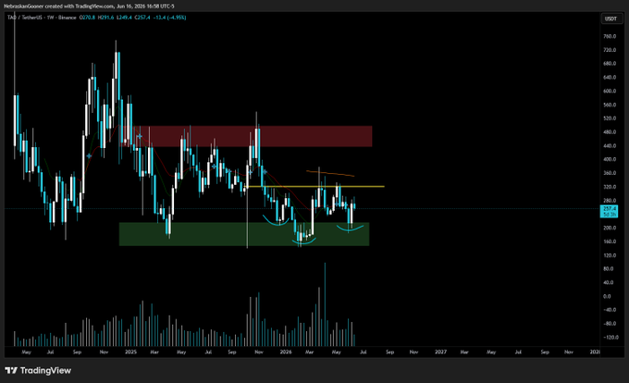Click the 560.0 price axis label
The height and width of the screenshot is (383, 629).
(610, 105)
